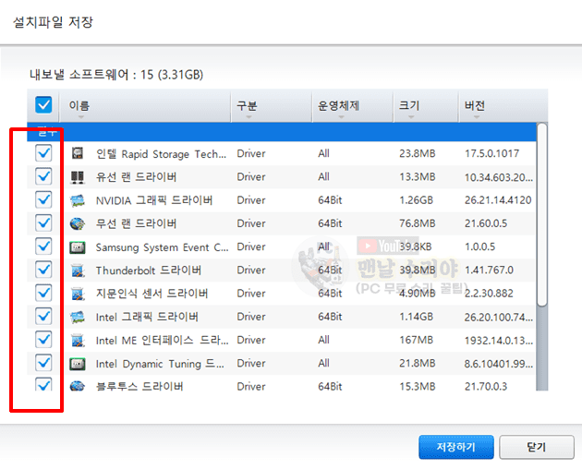Click the Intel 그래픽 드라이버 icon
The height and width of the screenshot is (469, 582).
78,317
